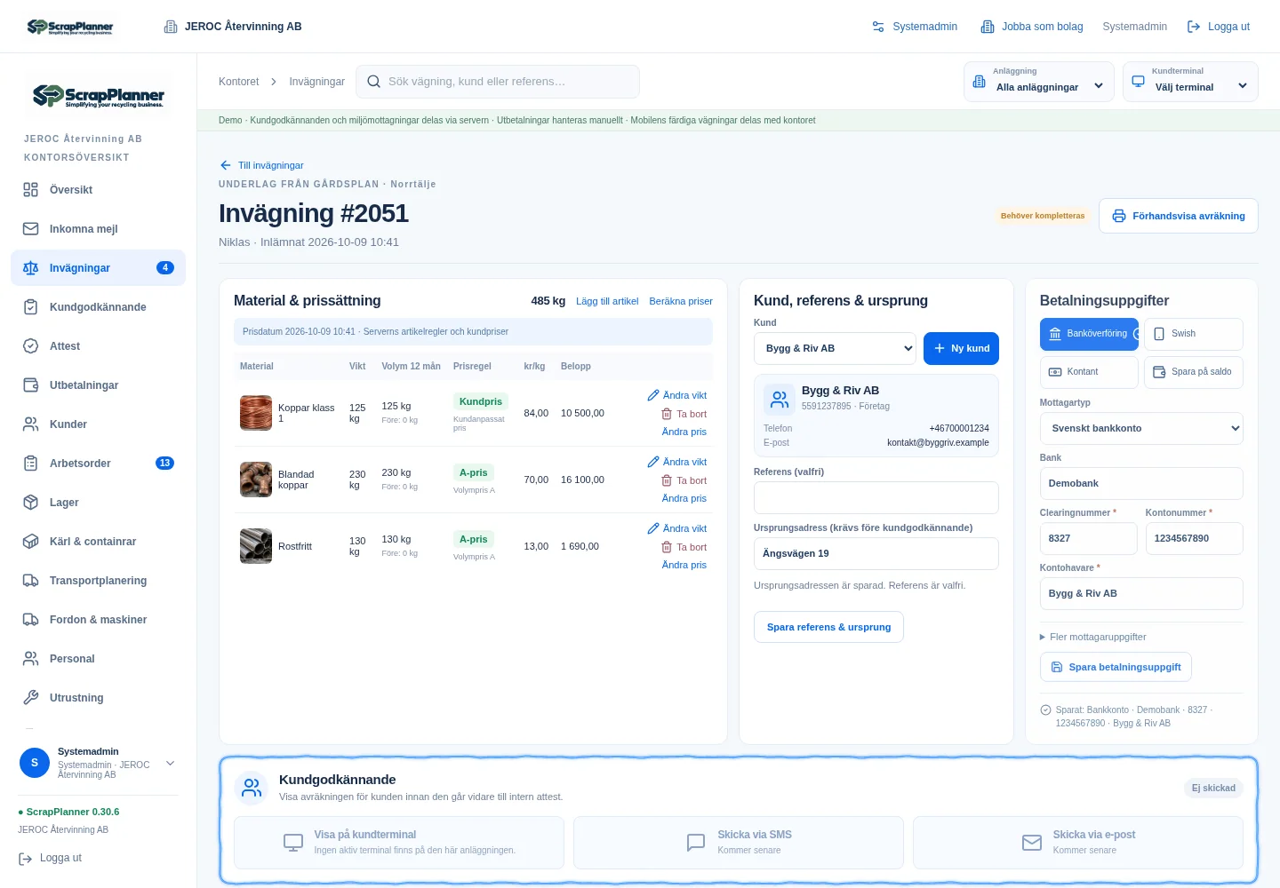Screen dimensions: 1280x888
Task: Click the Kontonummer input field
Action: 1194,538
